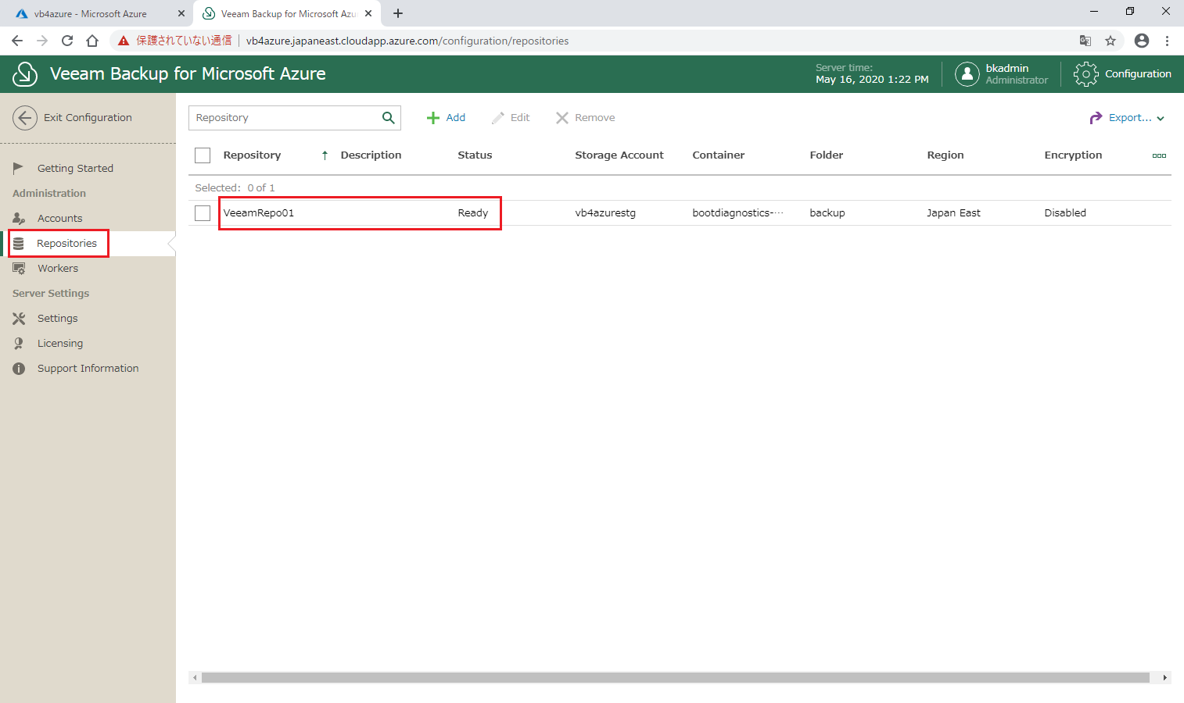Click the Settings wrench icon
This screenshot has height=703, width=1184.
tap(19, 319)
